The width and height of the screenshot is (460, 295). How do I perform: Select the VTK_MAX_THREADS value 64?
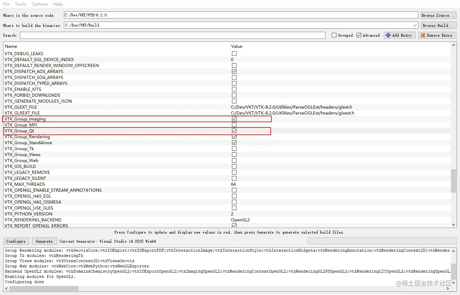(x=233, y=184)
